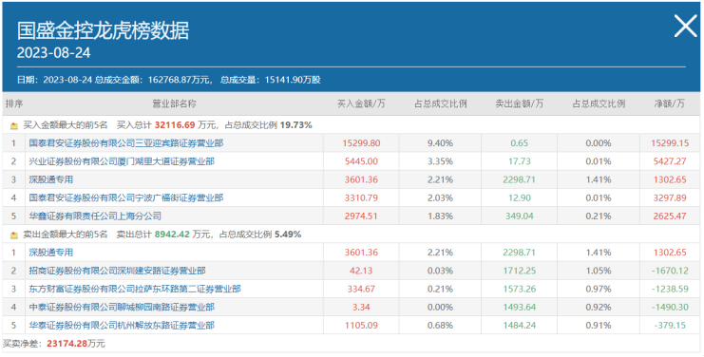Image resolution: width=704 pixels, height=357 pixels.
Task: Open 深股通专用 link in the sell list
Action: point(50,253)
